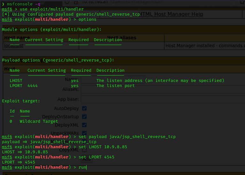The width and height of the screenshot is (245, 175).
Task: Click 'The listen port' description text
Action: (115, 86)
